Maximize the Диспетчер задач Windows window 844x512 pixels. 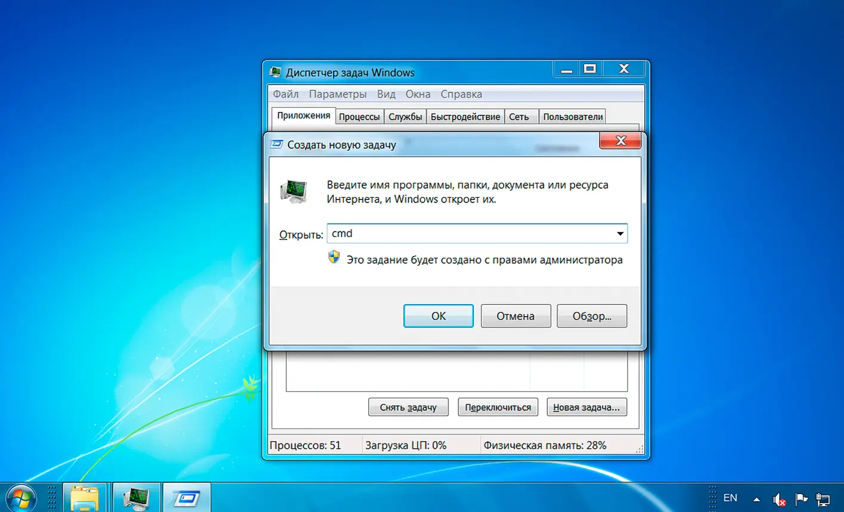(590, 69)
